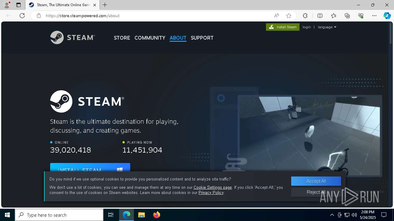This screenshot has height=221, width=394.
Task: Click the ONLINE count 39,020,418
Action: pyautogui.click(x=70, y=150)
